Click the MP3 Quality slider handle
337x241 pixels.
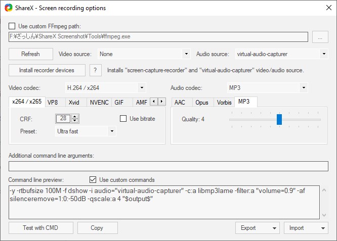point(279,119)
